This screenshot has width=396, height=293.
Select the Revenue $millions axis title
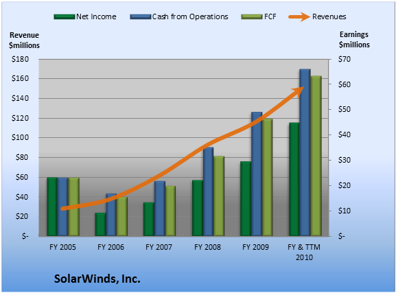coord(24,40)
